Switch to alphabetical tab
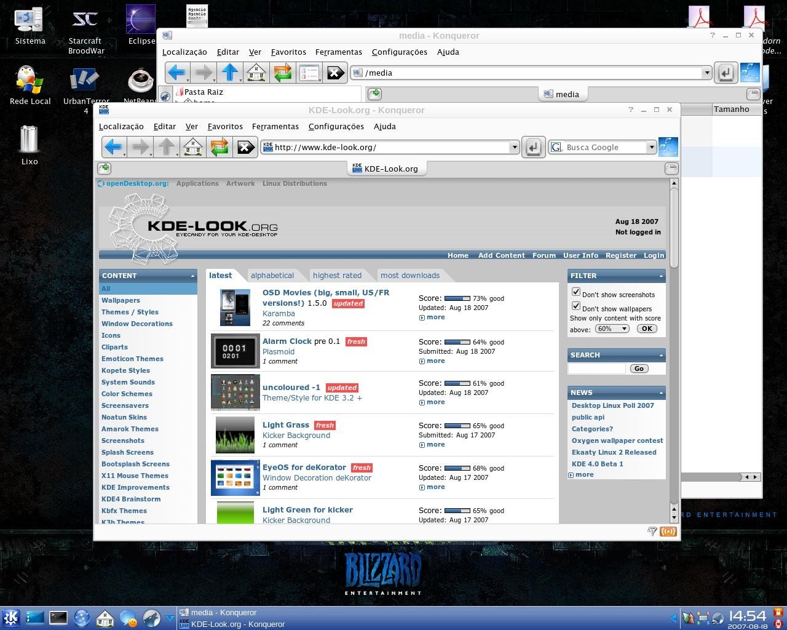 272,276
